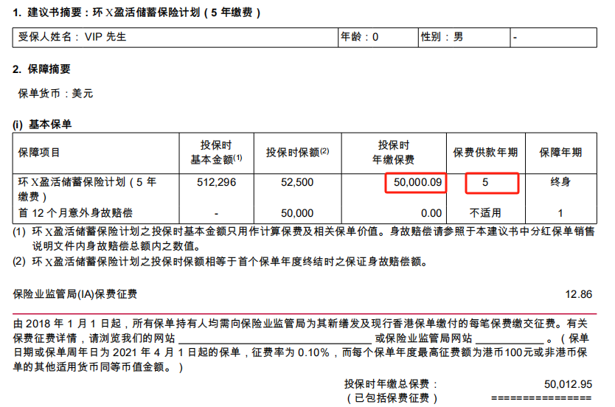
Task: Click the section 1 heading 建议书摘要
Action: pyautogui.click(x=136, y=13)
